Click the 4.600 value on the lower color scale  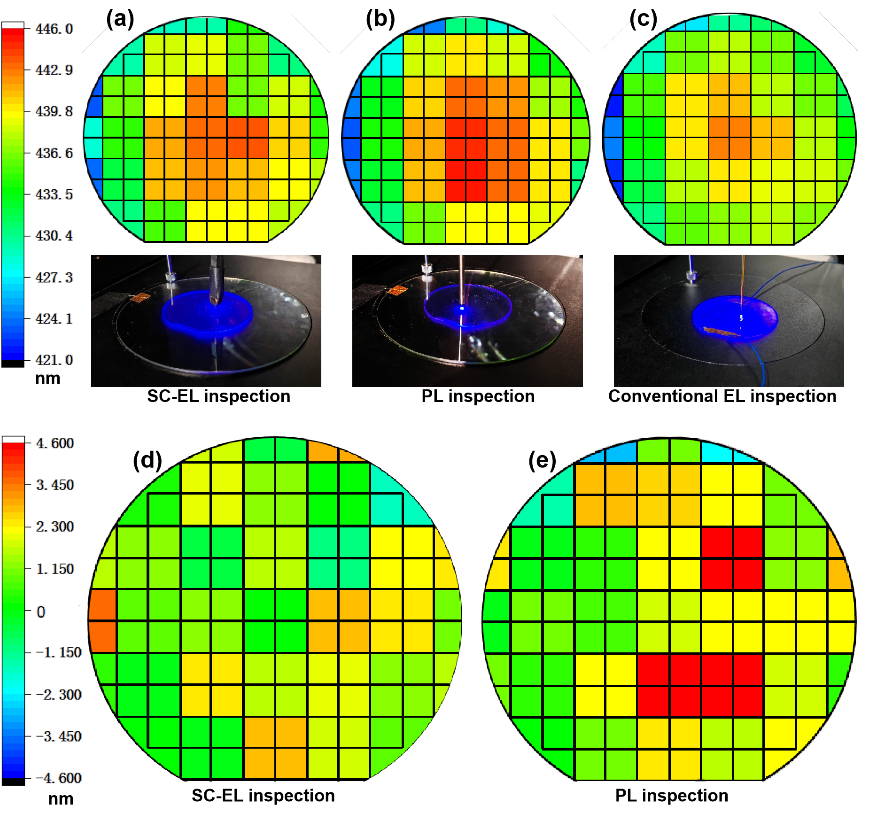tap(55, 443)
